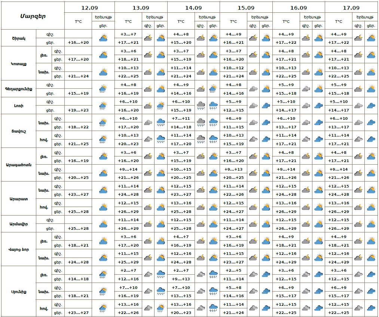Click the Լոռի daytime weather icon for 12.09
Viewport: 379px width, 317px height.
pos(103,106)
